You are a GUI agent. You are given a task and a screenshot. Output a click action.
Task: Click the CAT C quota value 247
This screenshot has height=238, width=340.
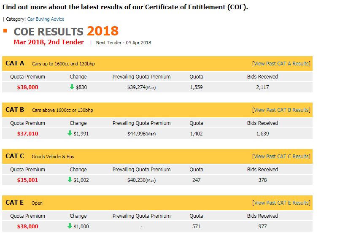(196, 180)
